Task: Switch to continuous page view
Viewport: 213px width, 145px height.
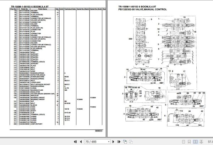Action: [189, 142]
